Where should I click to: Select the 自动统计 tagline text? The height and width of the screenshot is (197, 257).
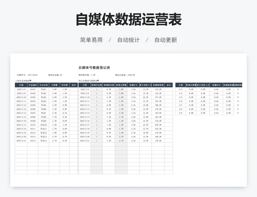point(128,40)
